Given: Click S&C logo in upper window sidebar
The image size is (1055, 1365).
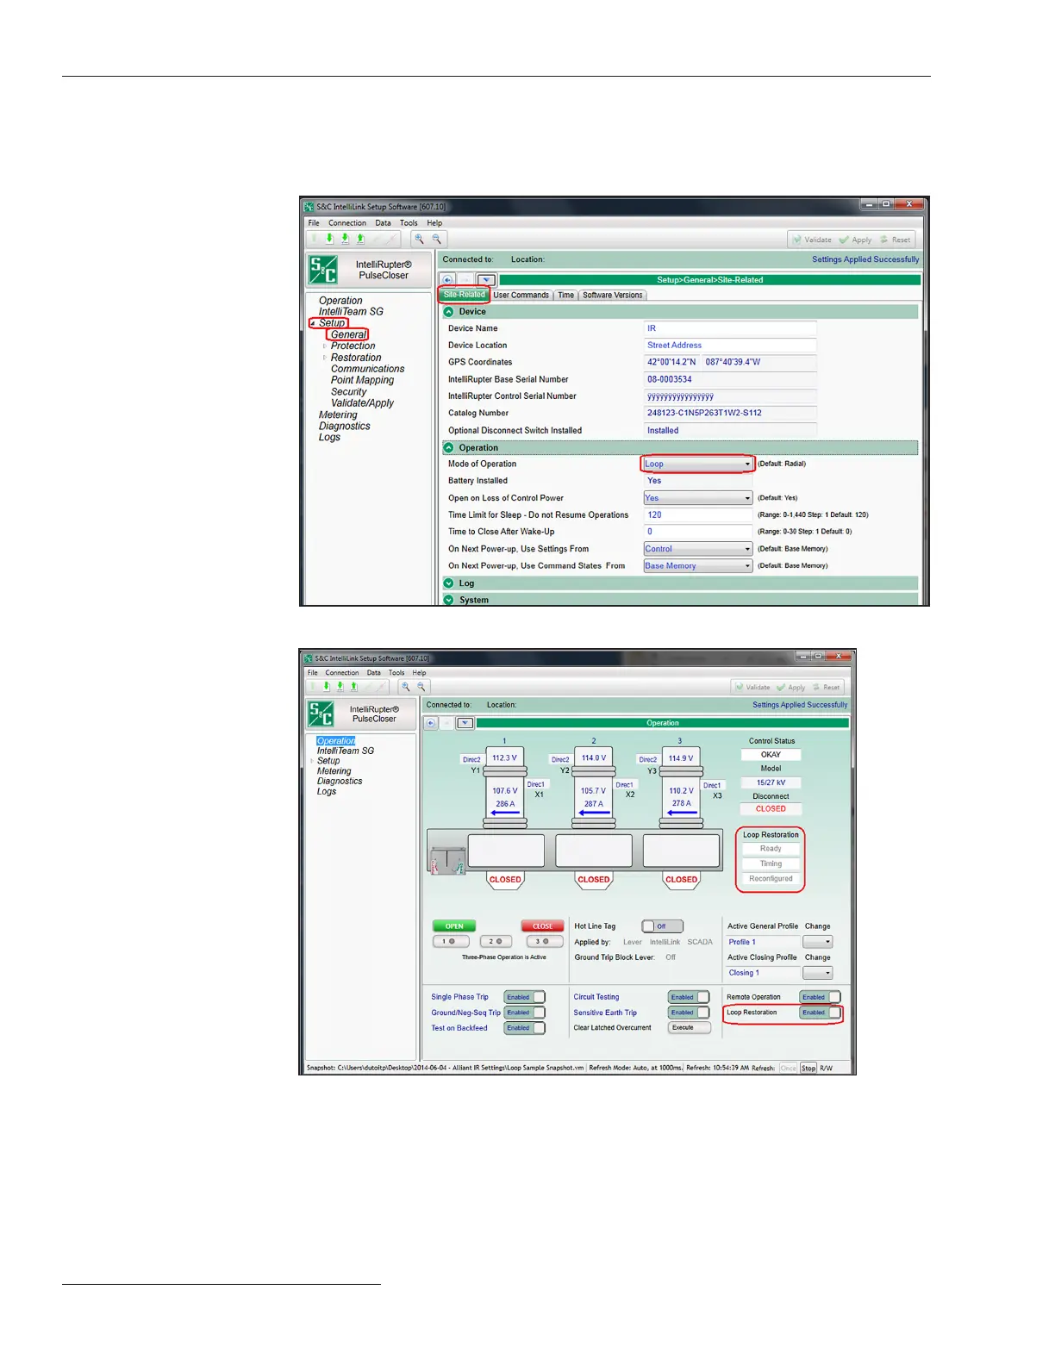Looking at the screenshot, I should 323,270.
